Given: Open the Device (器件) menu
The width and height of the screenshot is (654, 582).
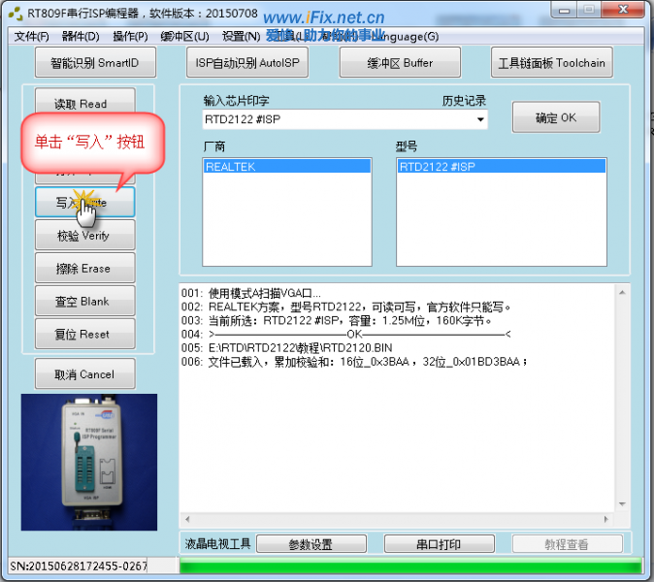Looking at the screenshot, I should coord(80,37).
